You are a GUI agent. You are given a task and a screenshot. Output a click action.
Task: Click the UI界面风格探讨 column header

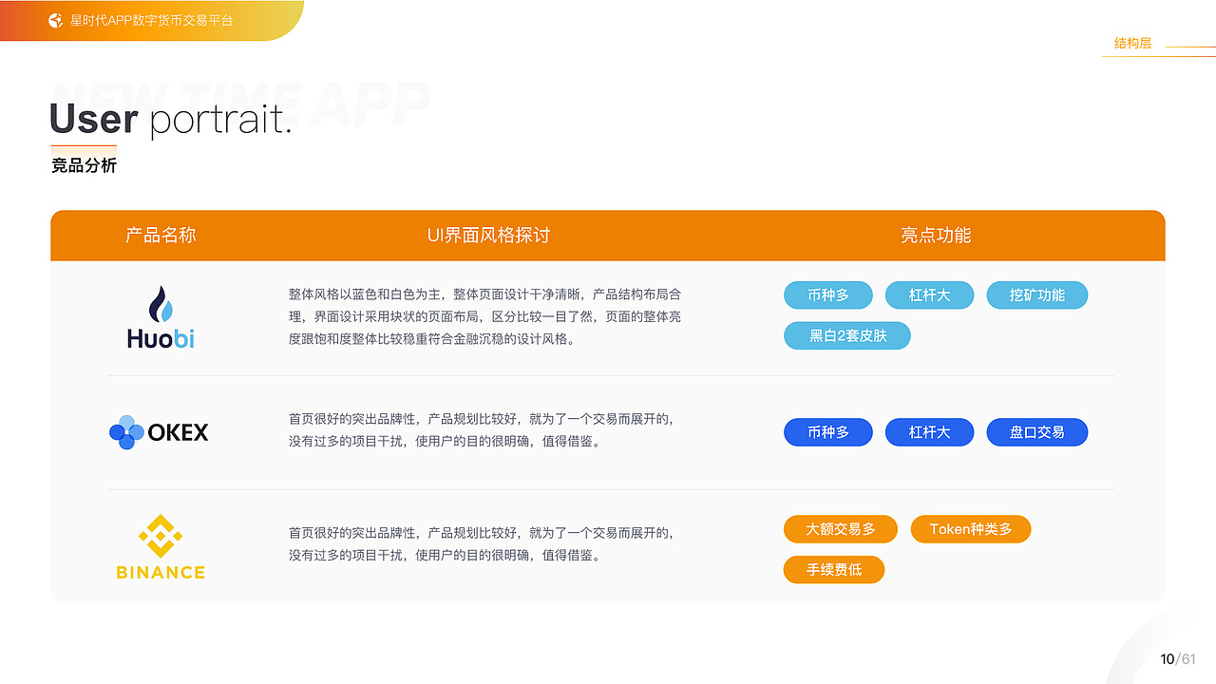[x=488, y=236]
